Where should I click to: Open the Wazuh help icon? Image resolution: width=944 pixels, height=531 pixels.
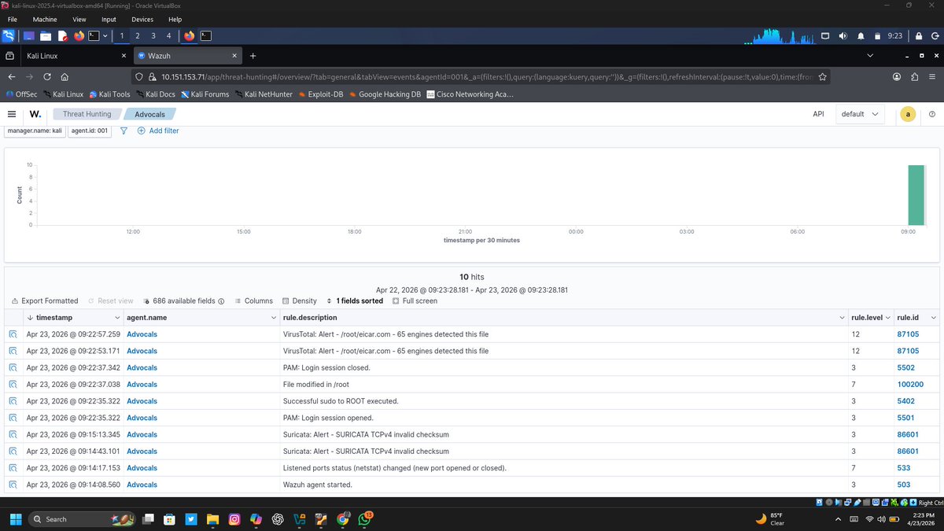coord(932,114)
